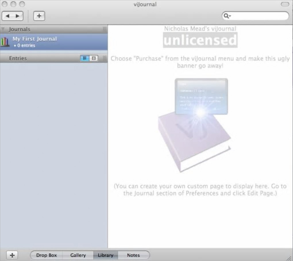Click the unlicensed banner
The width and height of the screenshot is (293, 261).
[x=200, y=40]
